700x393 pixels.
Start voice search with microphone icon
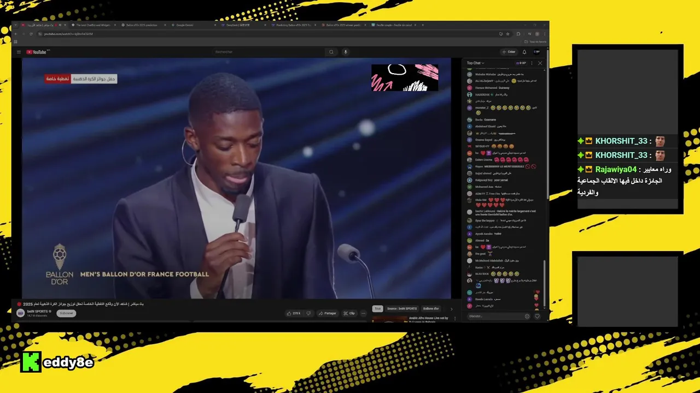(x=345, y=52)
